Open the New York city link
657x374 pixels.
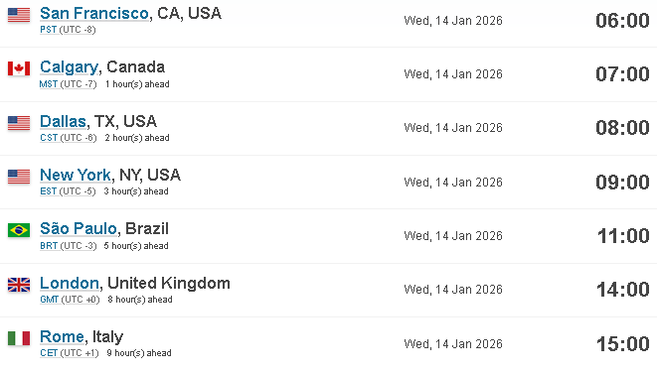[76, 175]
